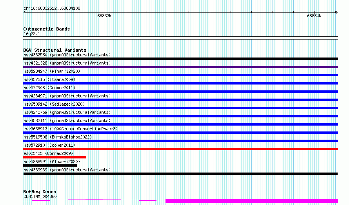Click the thin magenta CDH1 intron line
Screen dimensions: 349x205
point(95,200)
